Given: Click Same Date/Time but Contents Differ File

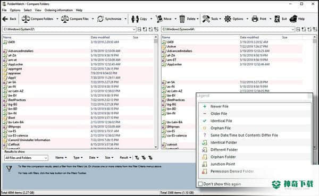Looking at the screenshot, I should [x=244, y=135].
